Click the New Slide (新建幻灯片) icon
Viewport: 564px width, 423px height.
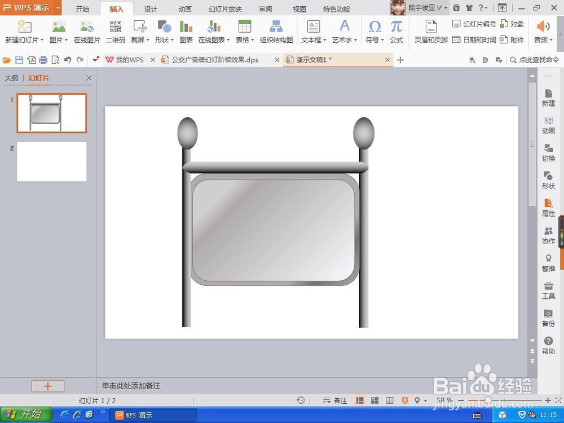point(24,27)
